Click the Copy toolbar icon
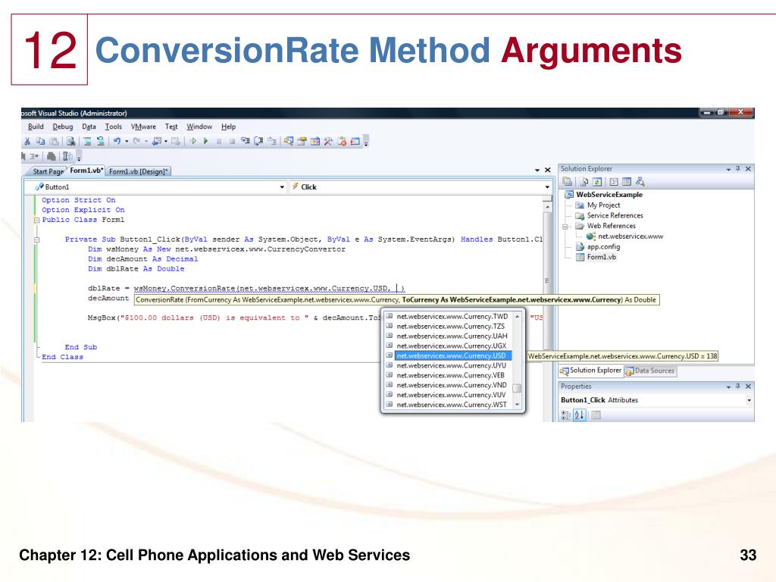Screen dimensions: 776x582 tap(41, 142)
